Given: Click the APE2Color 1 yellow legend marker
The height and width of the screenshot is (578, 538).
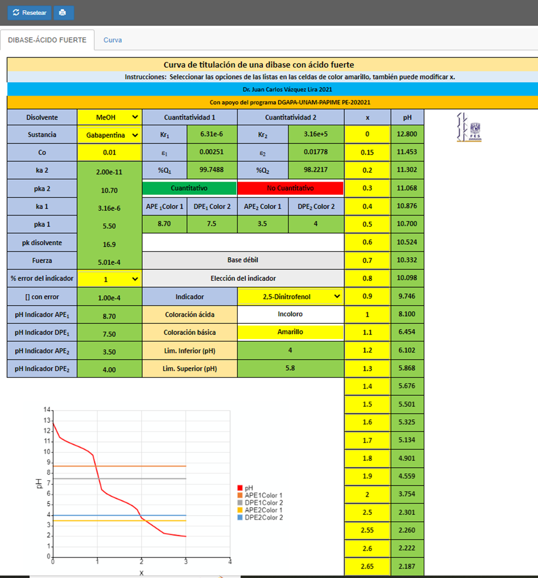Looking at the screenshot, I should pos(240,510).
